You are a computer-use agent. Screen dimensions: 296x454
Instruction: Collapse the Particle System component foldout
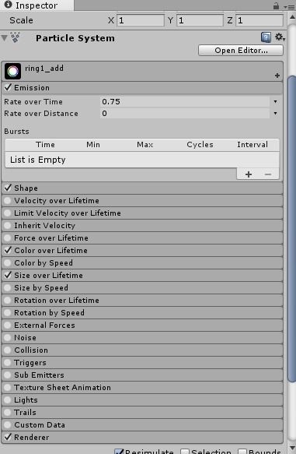click(5, 38)
